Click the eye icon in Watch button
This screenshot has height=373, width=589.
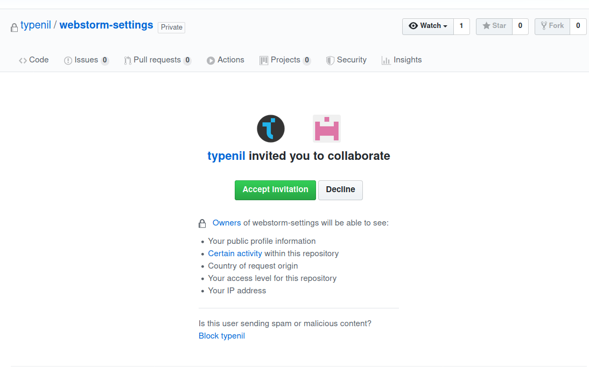pyautogui.click(x=413, y=26)
